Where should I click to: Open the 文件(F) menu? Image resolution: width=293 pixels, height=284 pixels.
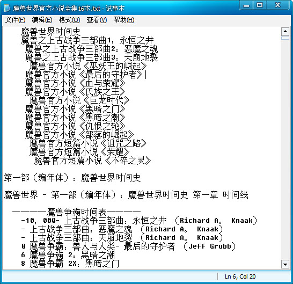15,20
